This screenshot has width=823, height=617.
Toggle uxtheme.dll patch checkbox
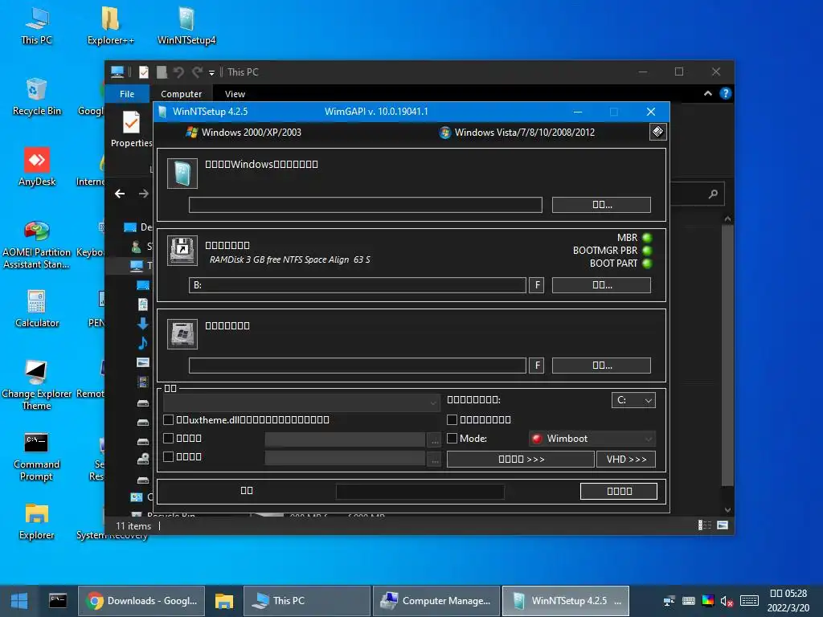tap(169, 419)
